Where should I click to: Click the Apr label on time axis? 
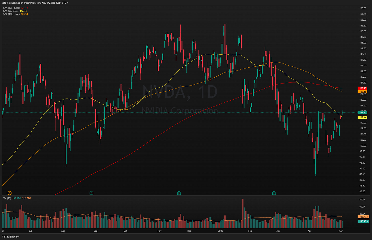tap(309, 231)
